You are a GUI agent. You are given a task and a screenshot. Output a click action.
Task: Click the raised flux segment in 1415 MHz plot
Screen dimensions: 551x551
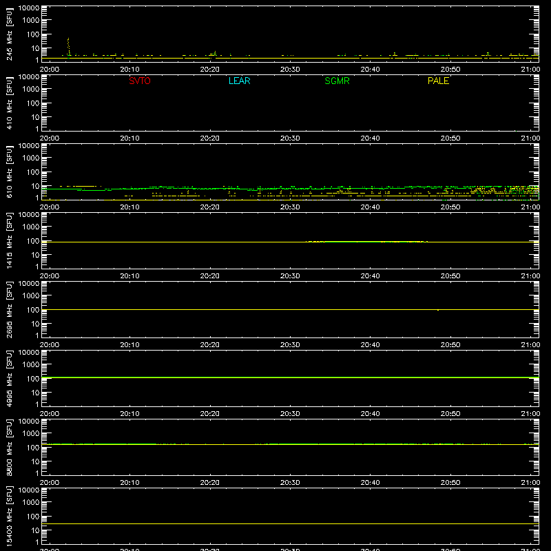tap(366, 242)
